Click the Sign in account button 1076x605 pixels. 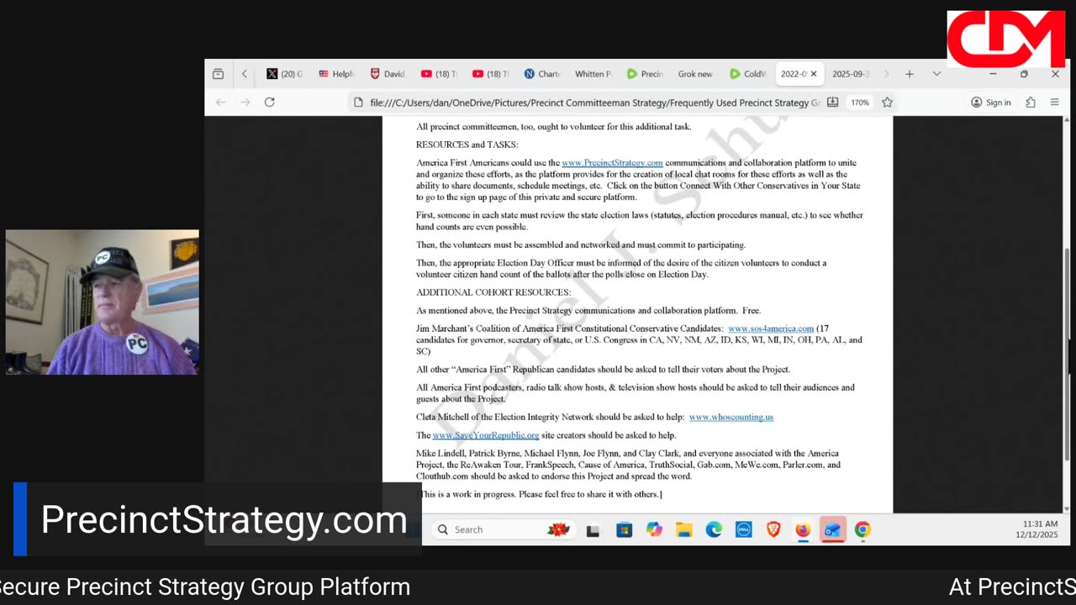point(991,103)
